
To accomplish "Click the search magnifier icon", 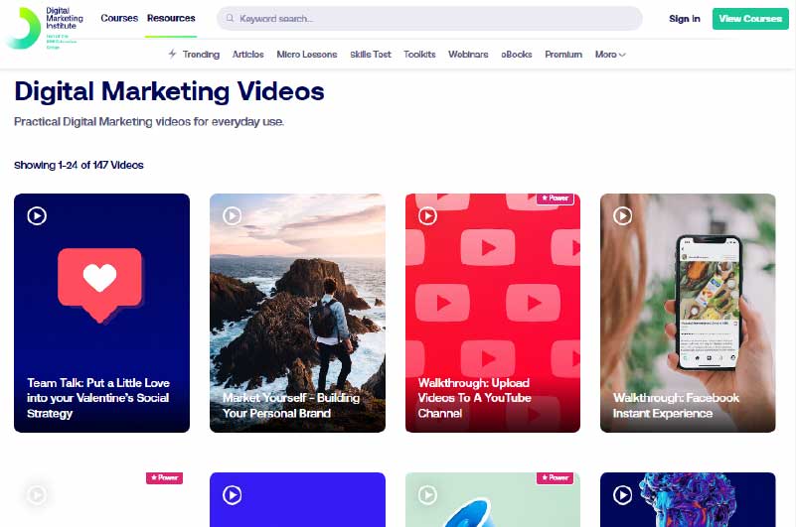I will 230,18.
